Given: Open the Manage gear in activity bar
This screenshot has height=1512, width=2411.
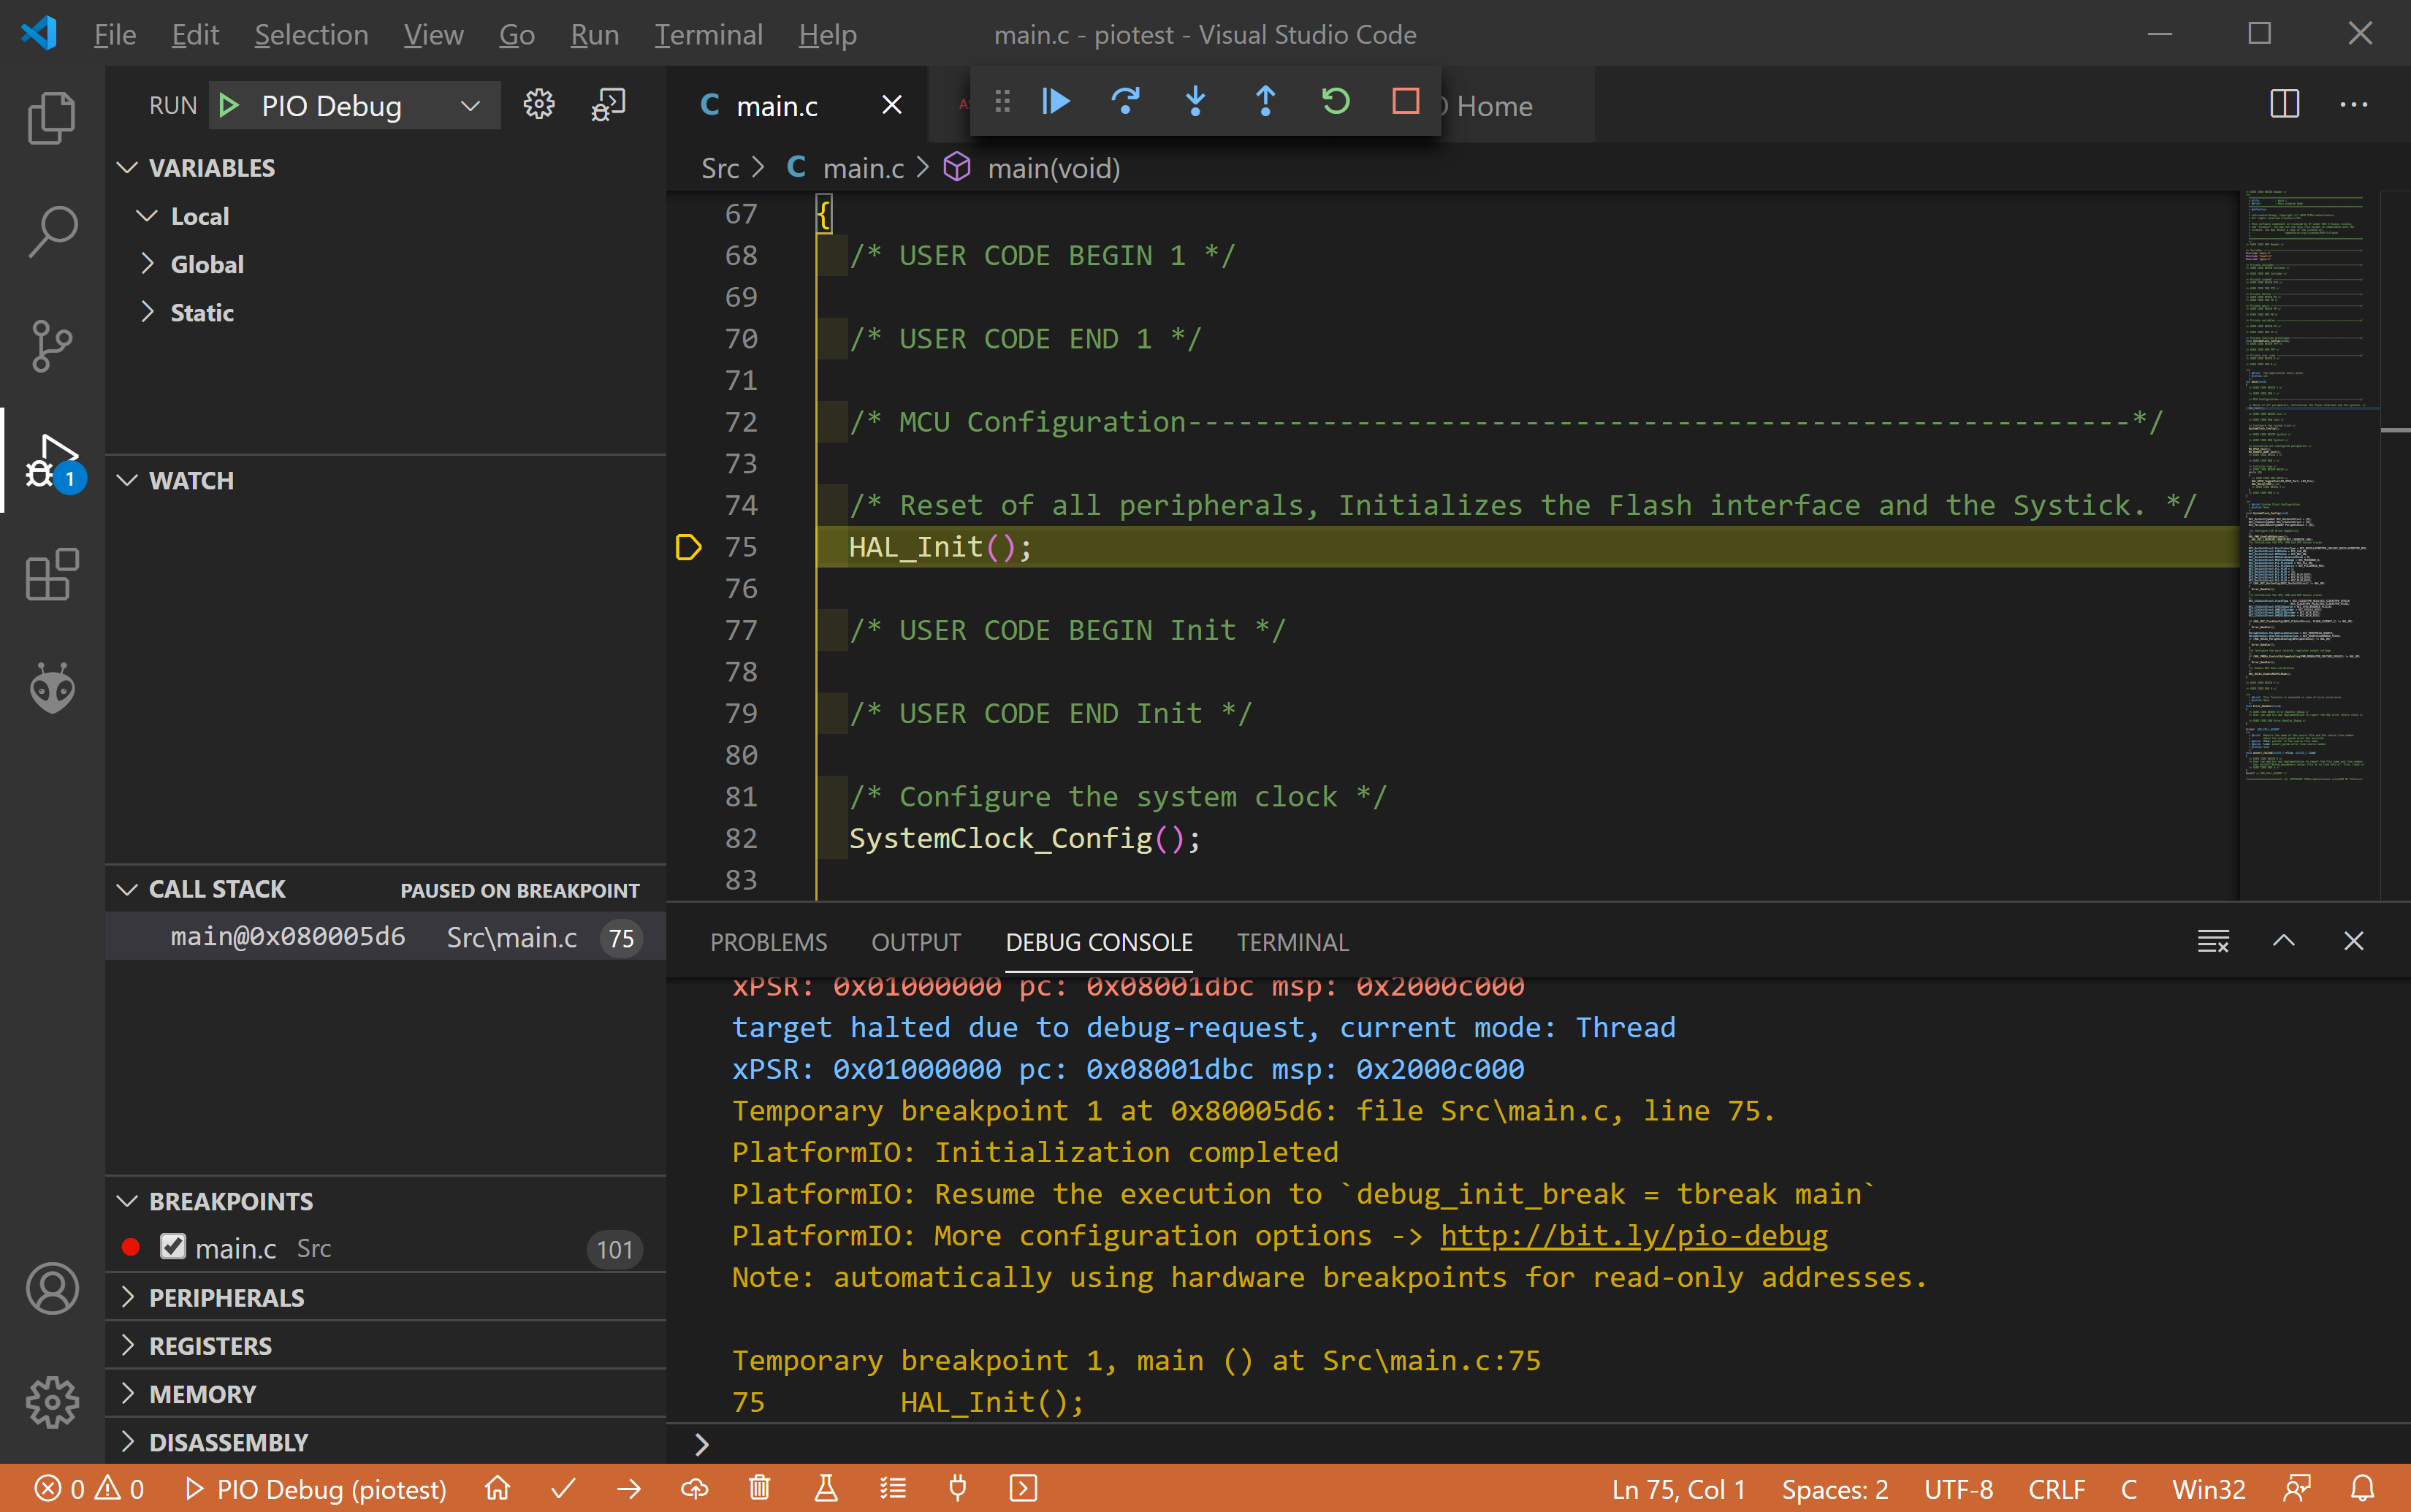Looking at the screenshot, I should [52, 1402].
